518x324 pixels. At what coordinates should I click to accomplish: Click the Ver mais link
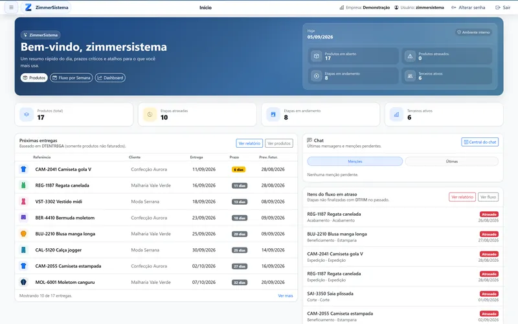pos(286,295)
